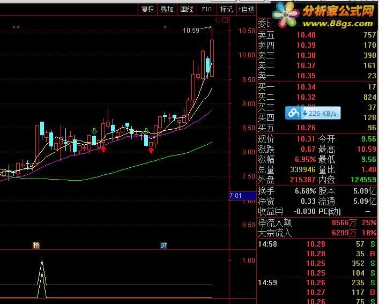Viewport: 379px width, 304px height.
Task: Select the 买五 10.26 bid row
Action: point(317,128)
